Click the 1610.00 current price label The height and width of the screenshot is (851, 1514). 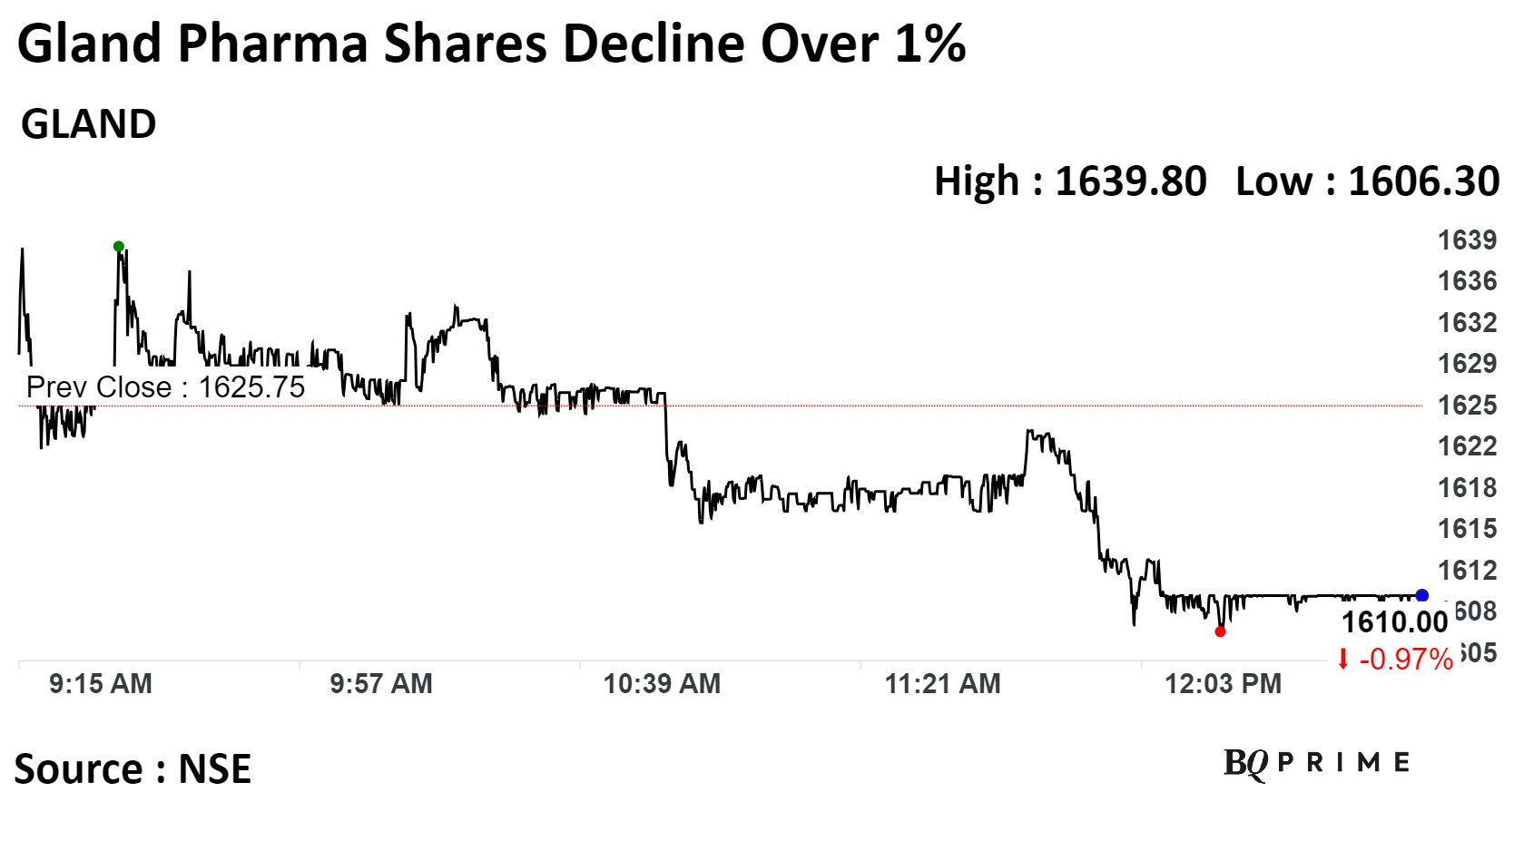coord(1394,622)
